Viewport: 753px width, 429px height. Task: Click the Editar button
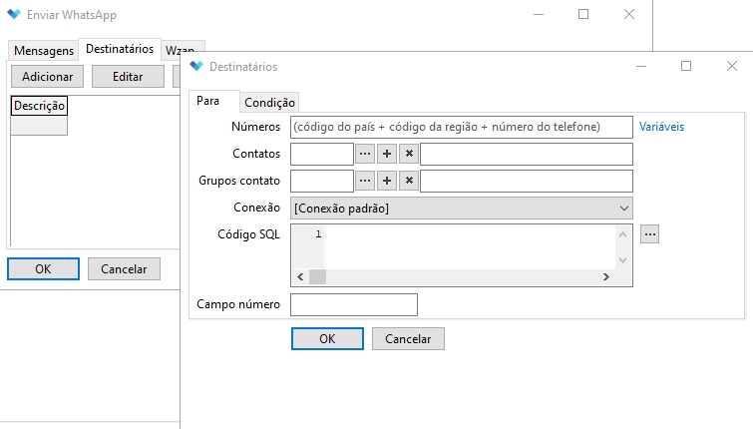[128, 77]
